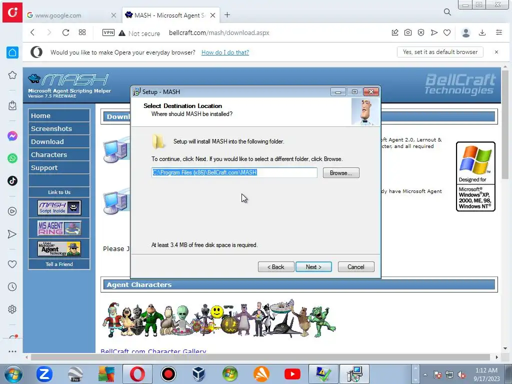The width and height of the screenshot is (512, 384).
Task: Close the MASH browser tab
Action: 212,15
